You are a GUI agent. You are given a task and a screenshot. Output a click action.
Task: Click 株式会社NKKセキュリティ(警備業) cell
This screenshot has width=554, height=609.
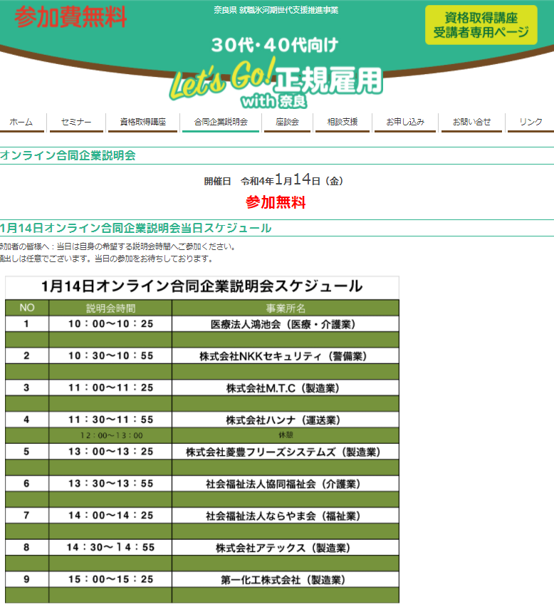coord(286,356)
